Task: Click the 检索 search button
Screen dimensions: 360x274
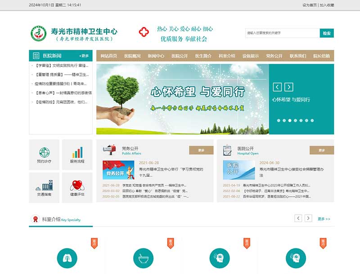Action: (326, 33)
